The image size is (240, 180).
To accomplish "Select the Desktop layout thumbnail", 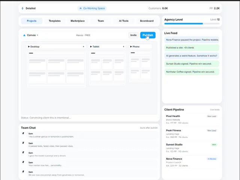I will coord(56,69).
